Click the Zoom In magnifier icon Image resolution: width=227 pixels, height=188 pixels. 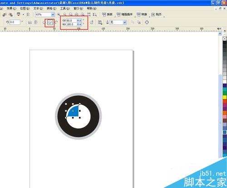click(x=59, y=14)
